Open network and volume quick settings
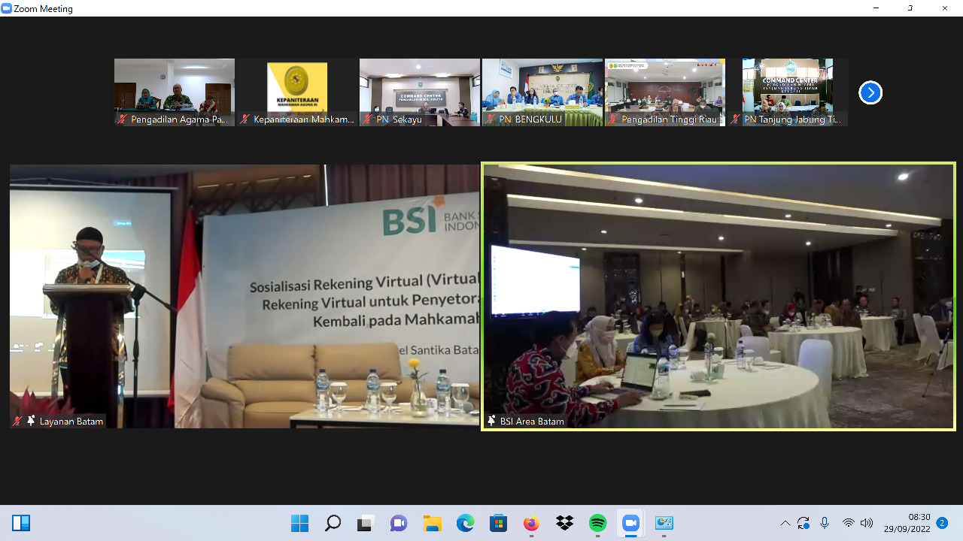The height and width of the screenshot is (541, 963). tap(857, 523)
